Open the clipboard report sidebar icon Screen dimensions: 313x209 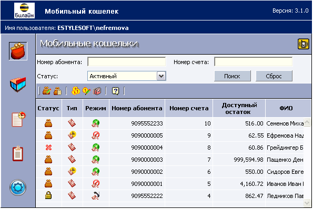point(18,153)
